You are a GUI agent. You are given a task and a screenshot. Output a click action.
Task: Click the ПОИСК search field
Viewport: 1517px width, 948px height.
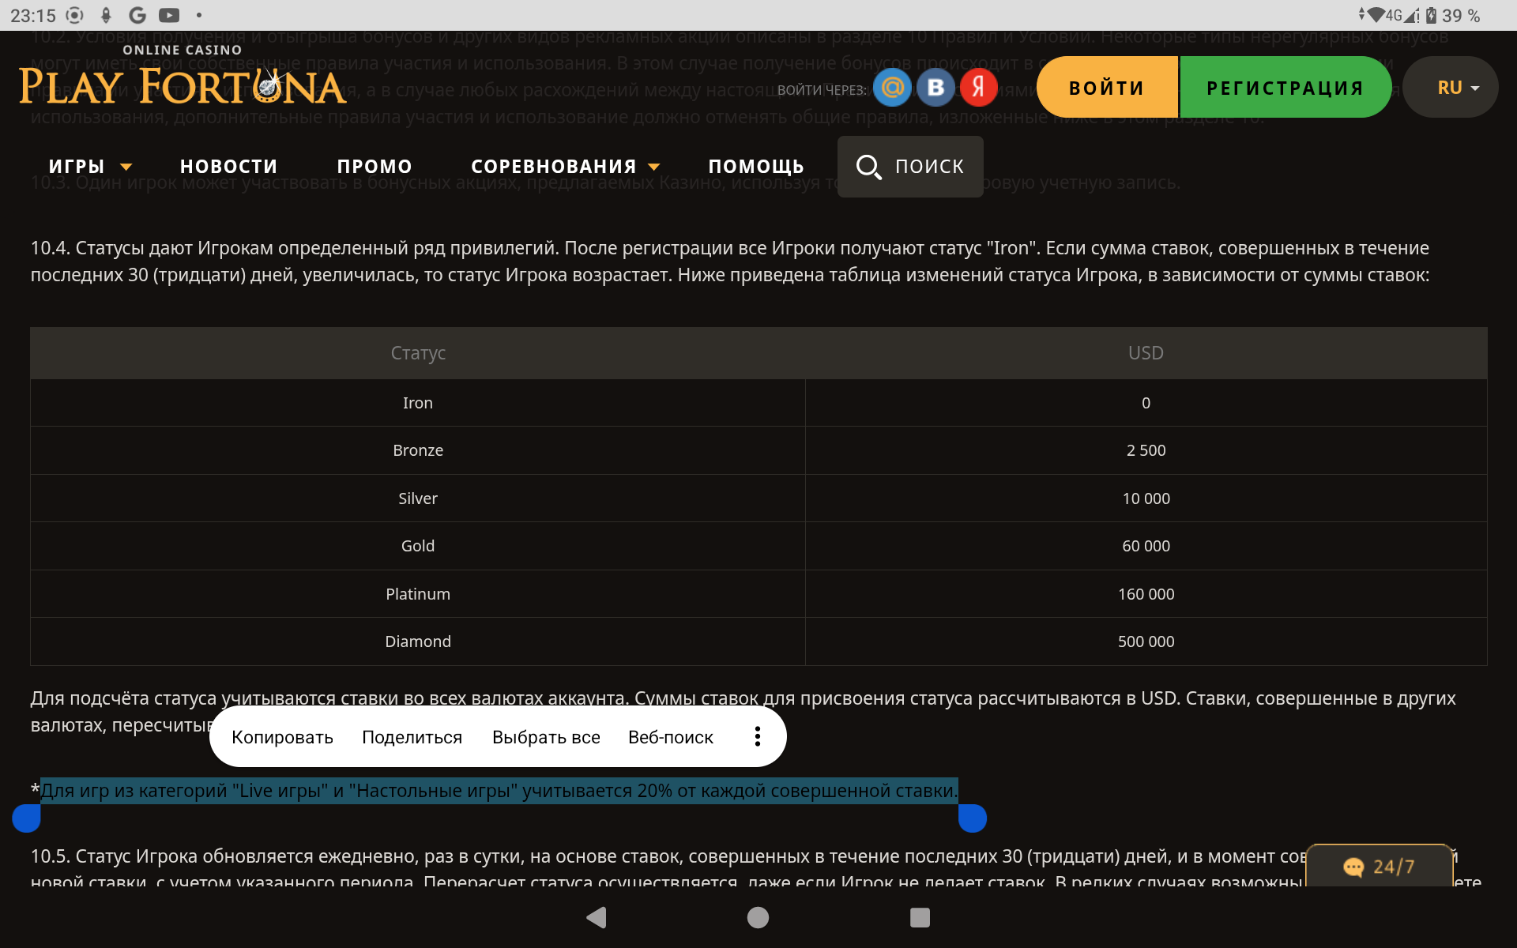[x=910, y=166]
